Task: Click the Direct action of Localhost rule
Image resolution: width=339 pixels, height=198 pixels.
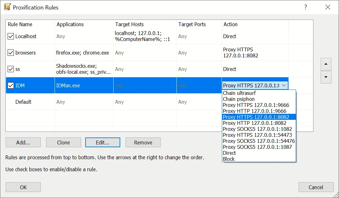Action: (x=229, y=36)
